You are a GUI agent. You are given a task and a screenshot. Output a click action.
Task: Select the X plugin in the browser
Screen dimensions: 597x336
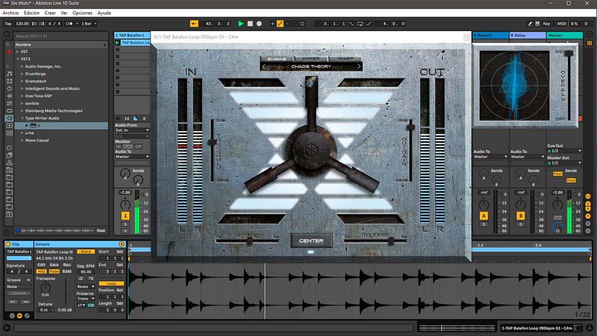61,125
